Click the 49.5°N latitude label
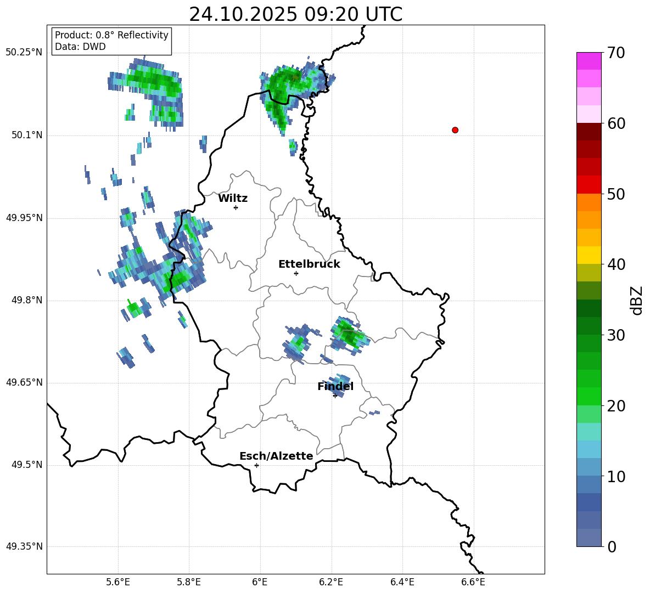 [27, 465]
